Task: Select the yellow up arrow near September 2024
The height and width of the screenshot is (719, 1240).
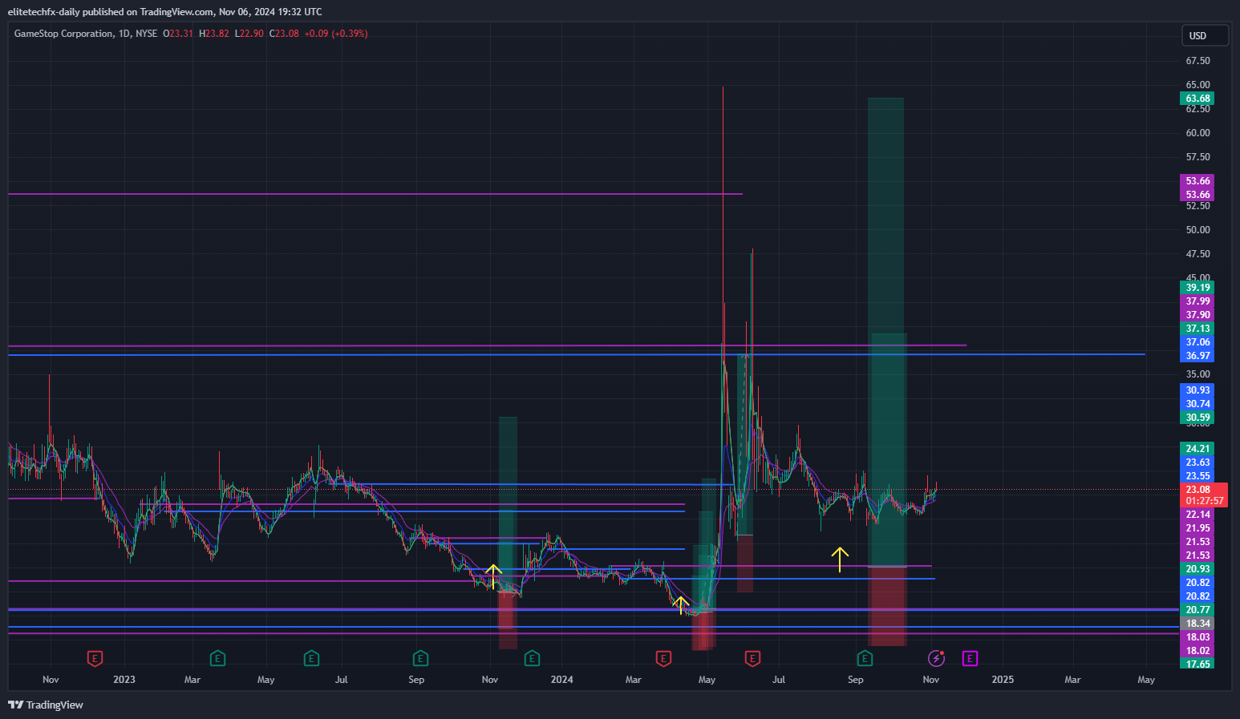Action: coord(840,559)
